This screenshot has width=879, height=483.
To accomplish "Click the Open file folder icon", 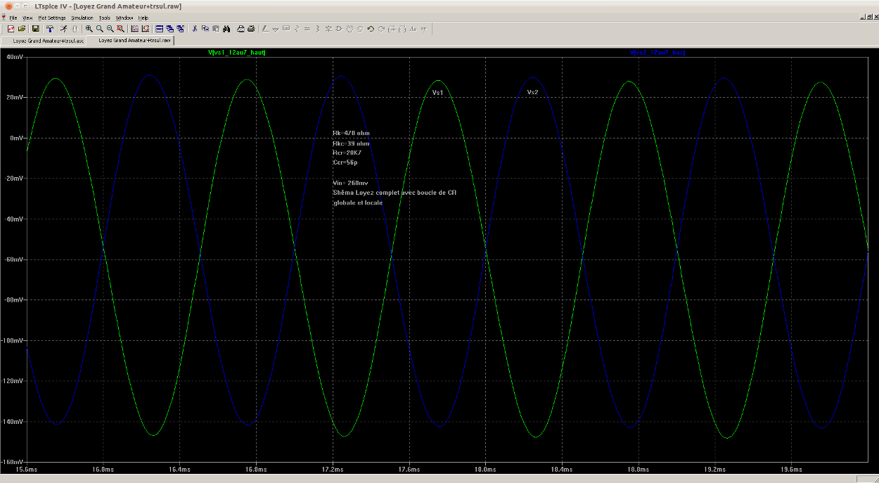I will 22,29.
